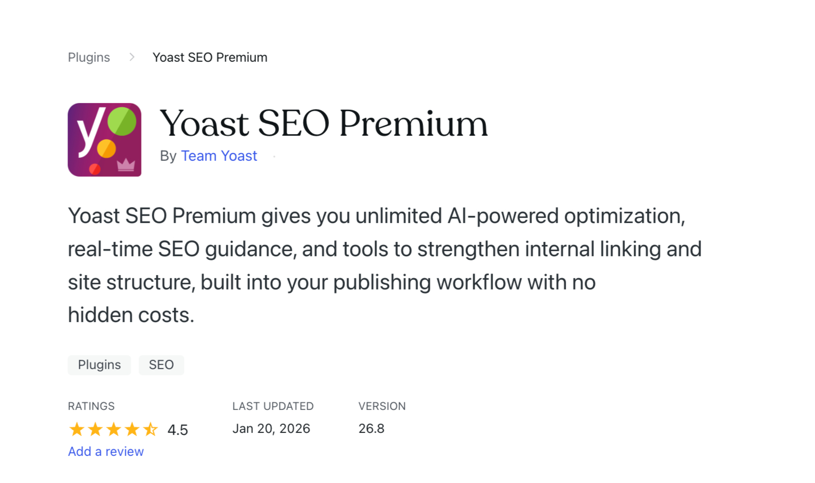Select the SEO category tag
Image resolution: width=815 pixels, height=483 pixels.
[x=161, y=365]
